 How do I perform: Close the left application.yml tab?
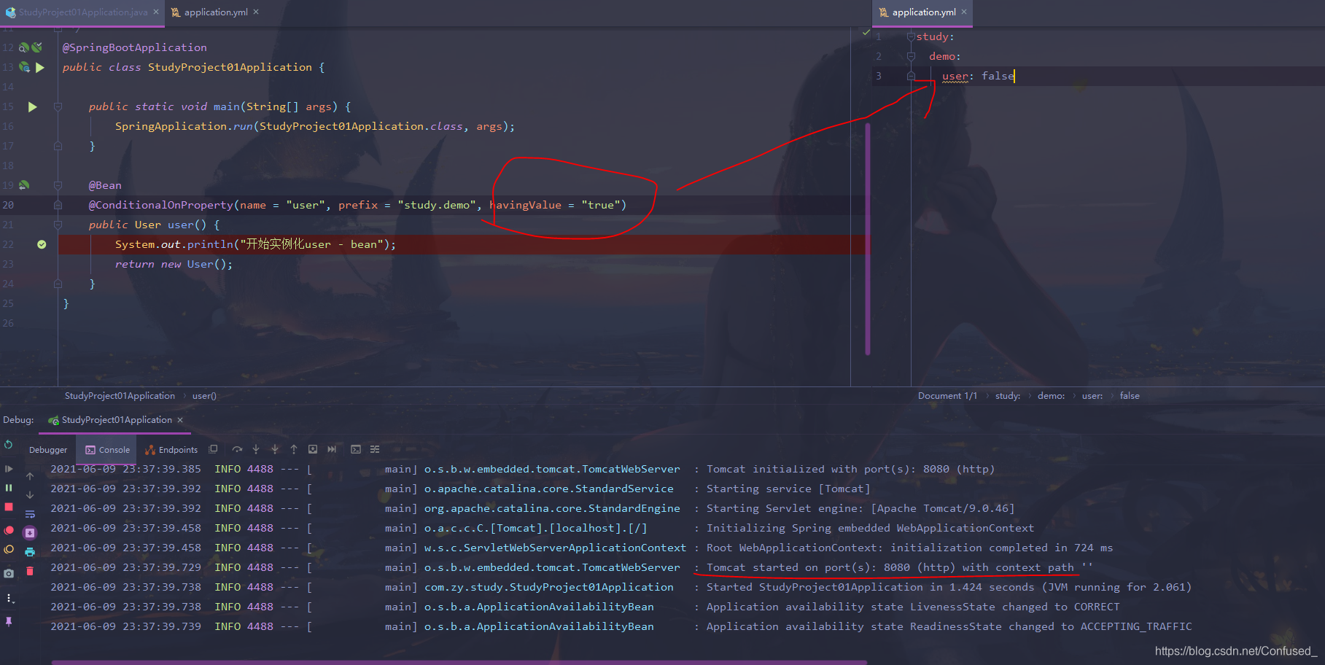256,12
